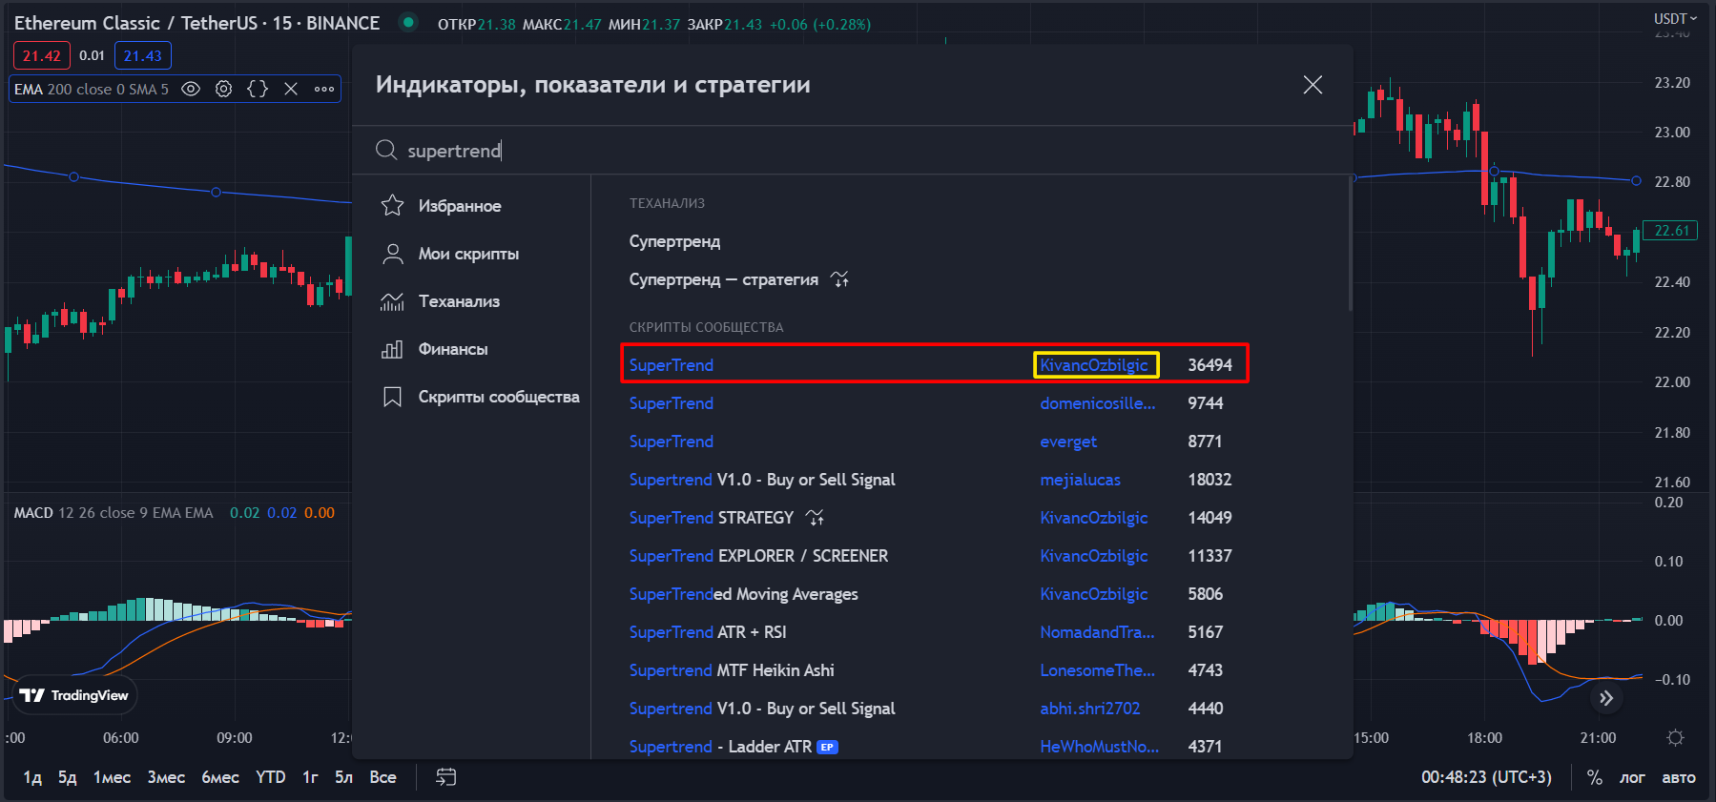Click the search magnifier icon in dialog

click(x=386, y=150)
